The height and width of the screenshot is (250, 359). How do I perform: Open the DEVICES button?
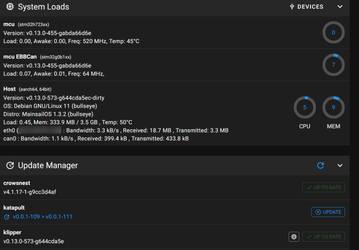(307, 7)
